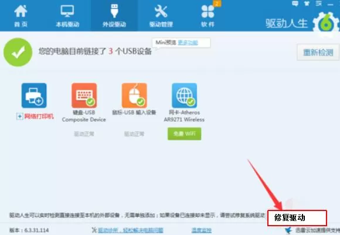
Task: Open the feedback chat bubble icon
Action: [295, 4]
